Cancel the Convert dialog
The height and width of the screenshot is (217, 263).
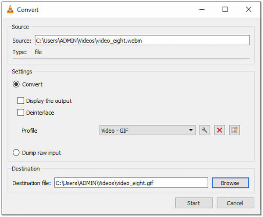[235, 203]
